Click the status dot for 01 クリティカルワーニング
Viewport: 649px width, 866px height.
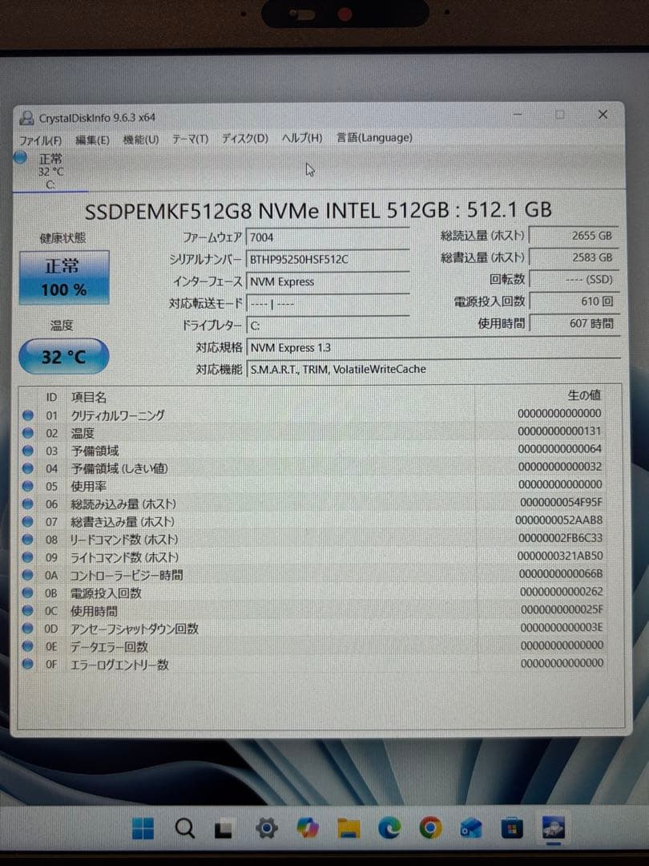point(27,415)
